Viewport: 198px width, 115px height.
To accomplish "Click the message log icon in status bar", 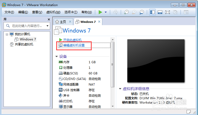I will pyautogui.click(x=189, y=112).
